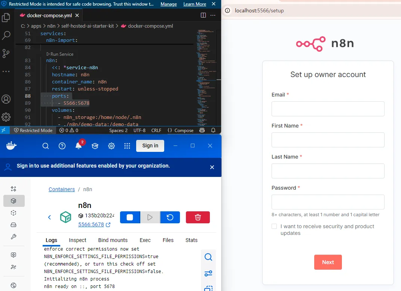Change indentation via Spaces: 2
Viewport: 401px width, 291px height.
pyautogui.click(x=119, y=131)
